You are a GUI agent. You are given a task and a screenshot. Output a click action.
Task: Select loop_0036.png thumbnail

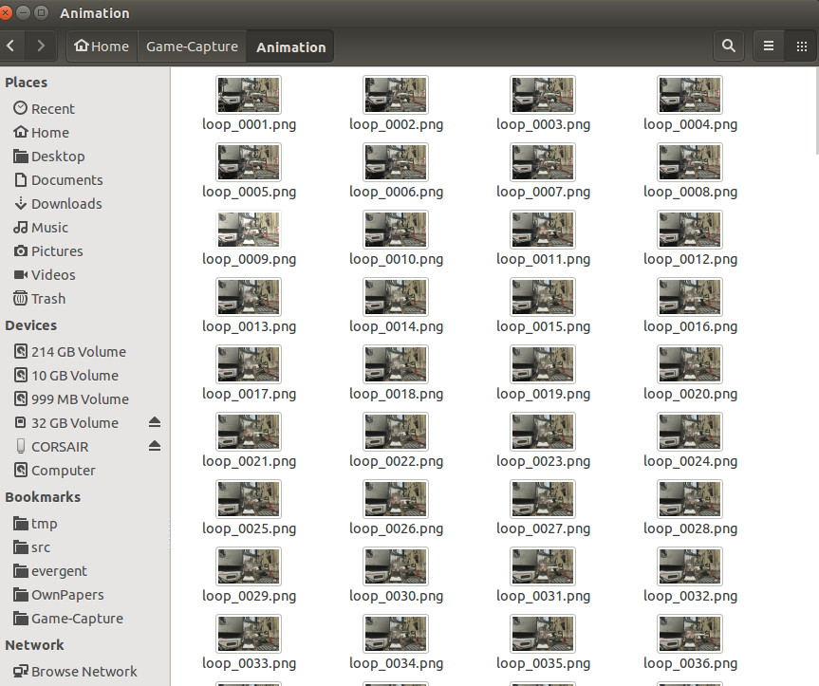(690, 634)
